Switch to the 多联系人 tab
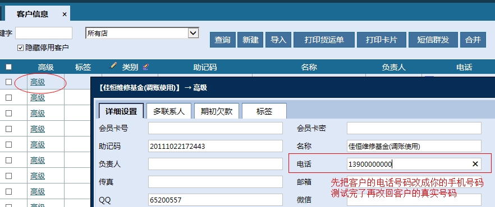This screenshot has width=495, height=207. [169, 111]
